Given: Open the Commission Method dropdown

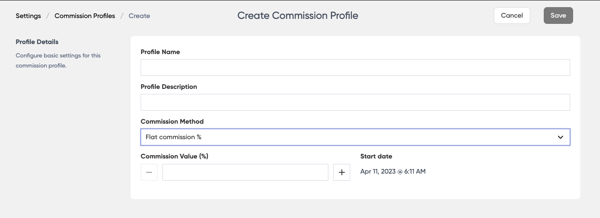Looking at the screenshot, I should click(355, 137).
